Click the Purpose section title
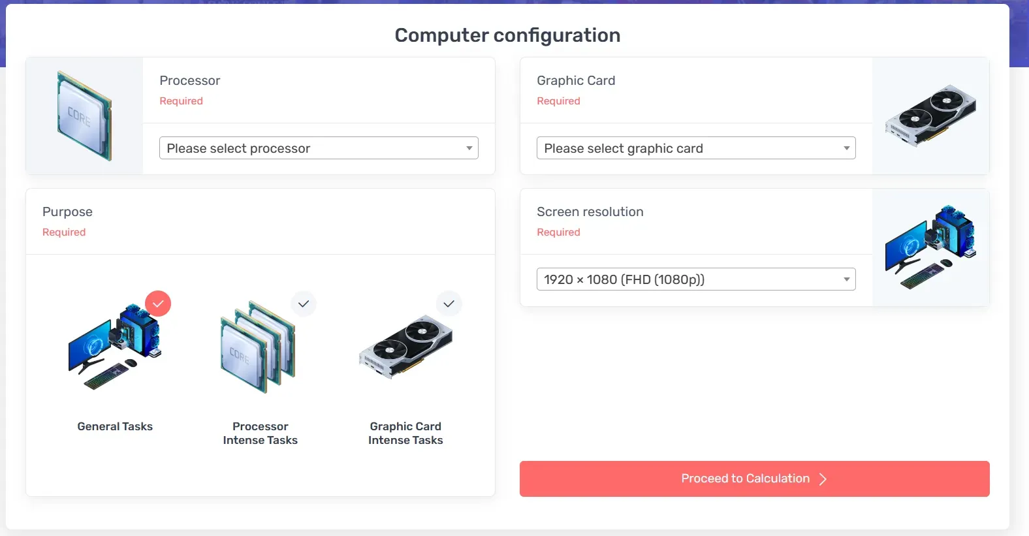 [x=67, y=212]
